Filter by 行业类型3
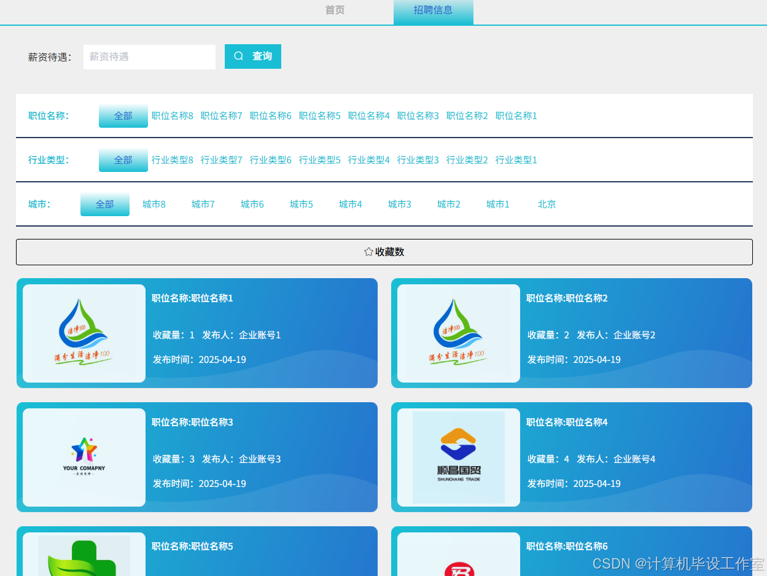 click(x=418, y=160)
